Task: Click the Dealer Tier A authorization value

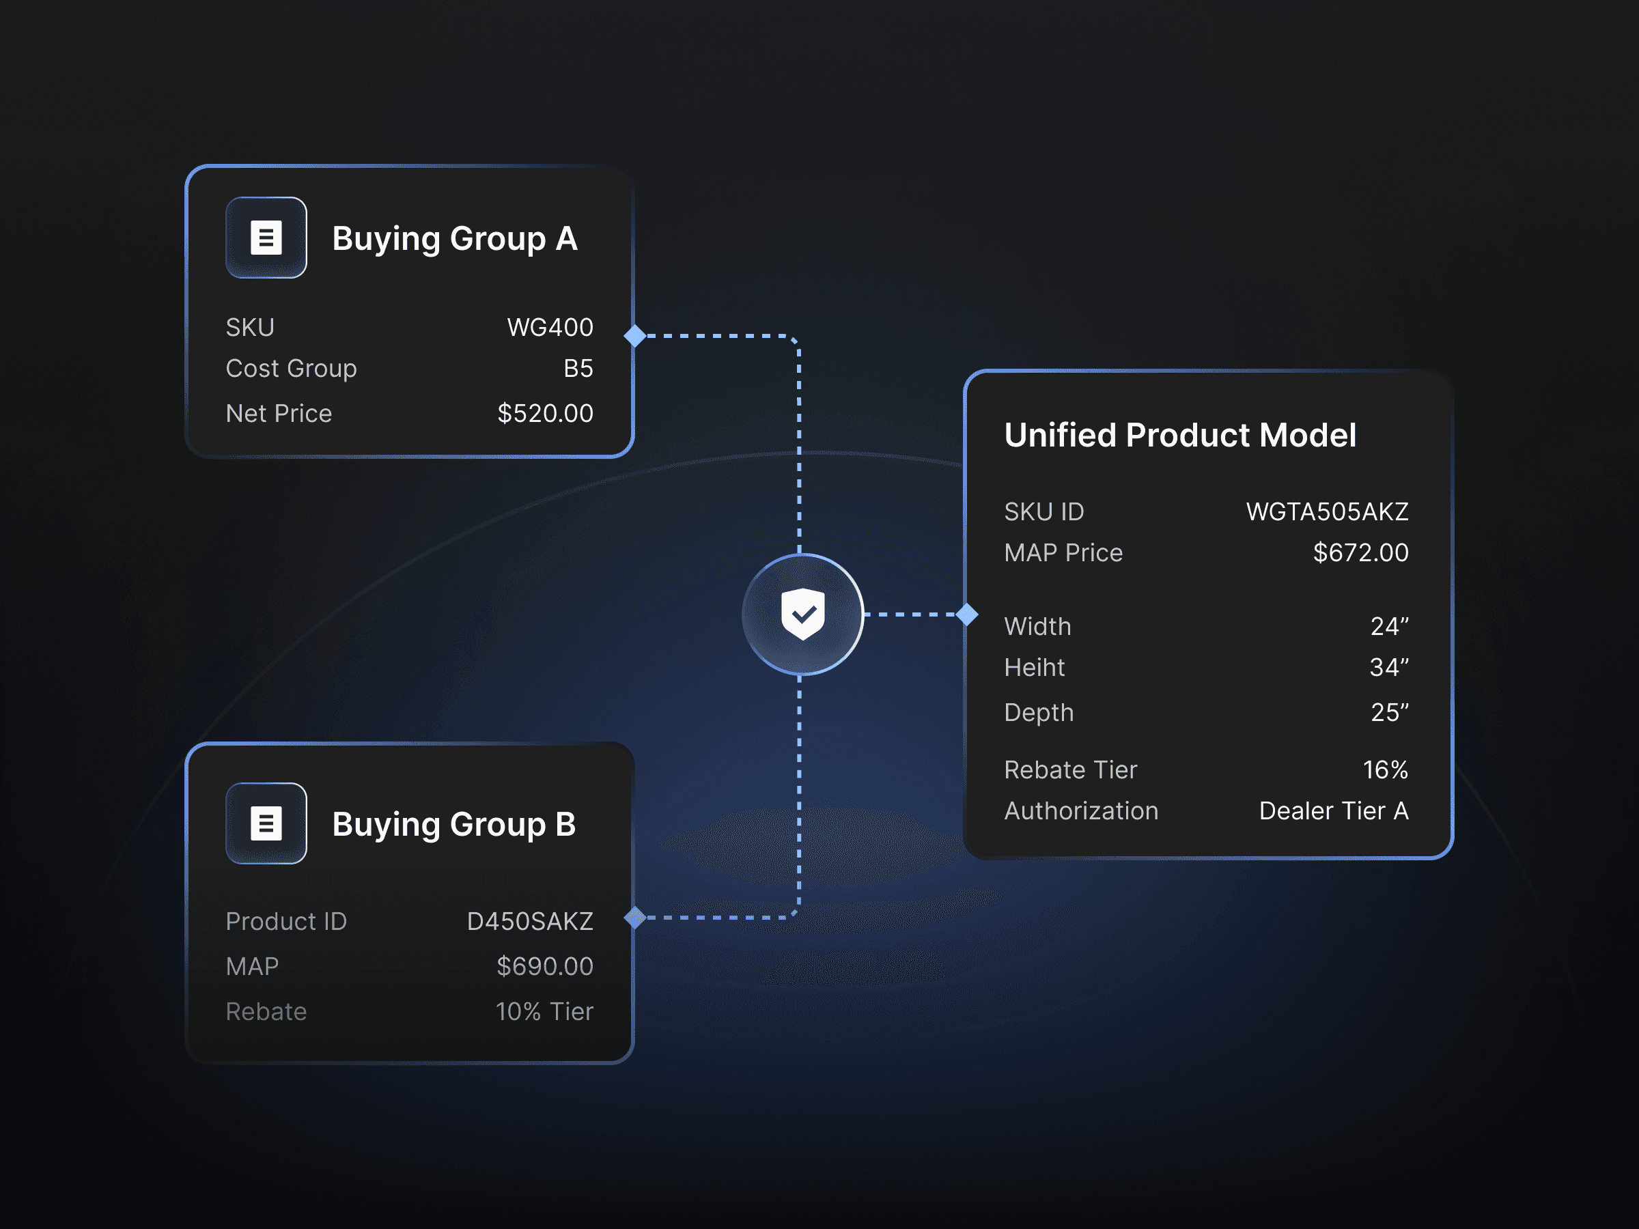Action: pos(1333,810)
